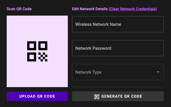This screenshot has height=107, width=171.
Task: Generate QR code from network details
Action: [118, 96]
